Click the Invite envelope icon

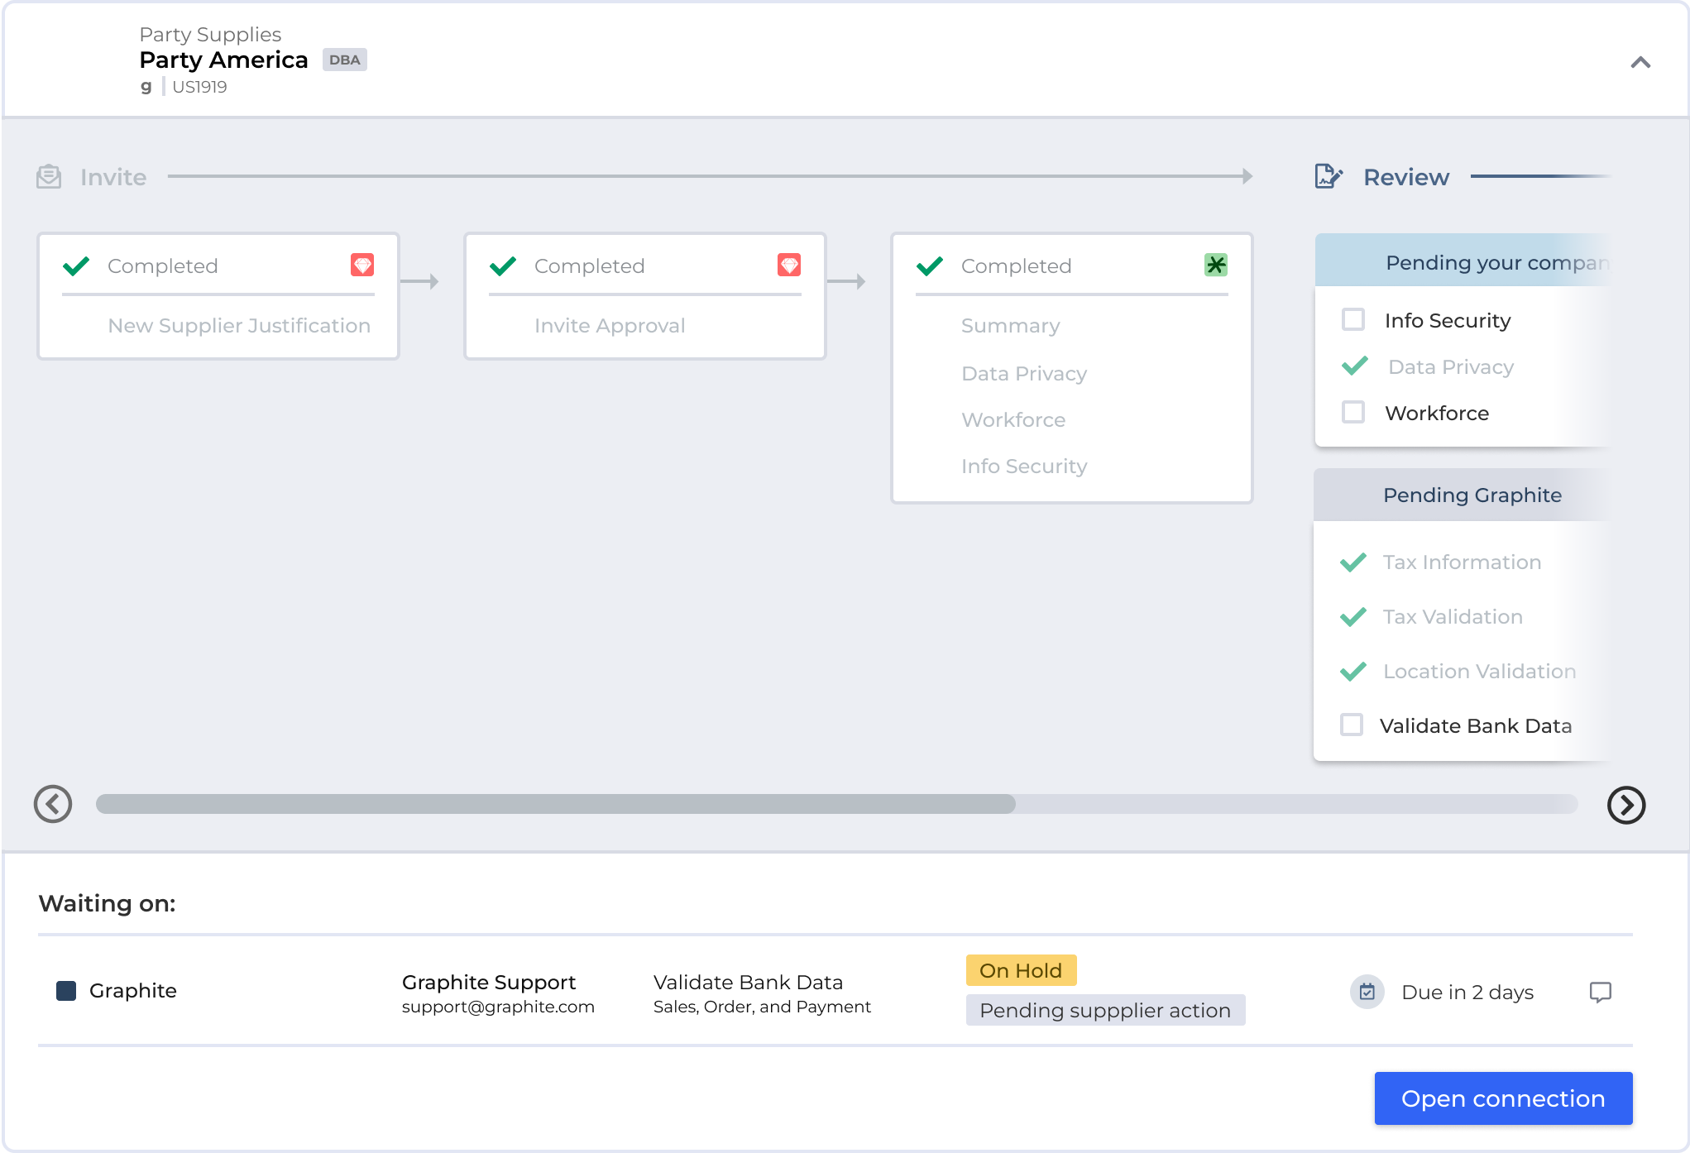pos(48,176)
